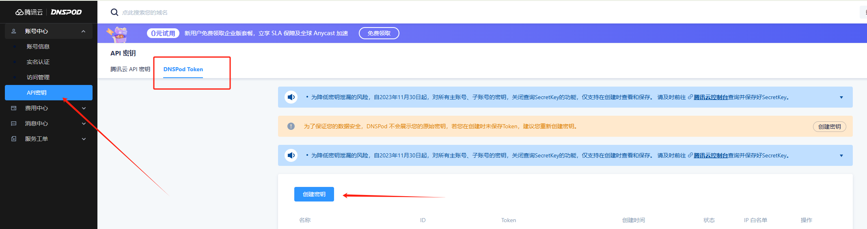Click the 免费领取 banner button
The image size is (867, 229).
(379, 33)
